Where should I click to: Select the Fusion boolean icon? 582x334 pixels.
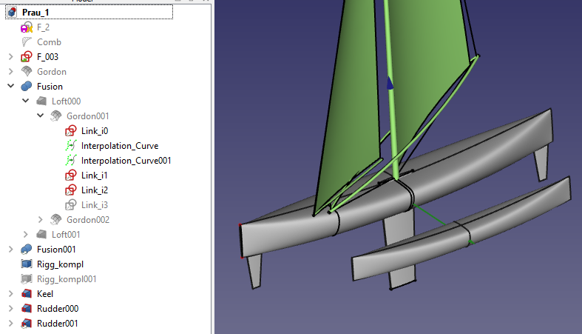pos(27,87)
